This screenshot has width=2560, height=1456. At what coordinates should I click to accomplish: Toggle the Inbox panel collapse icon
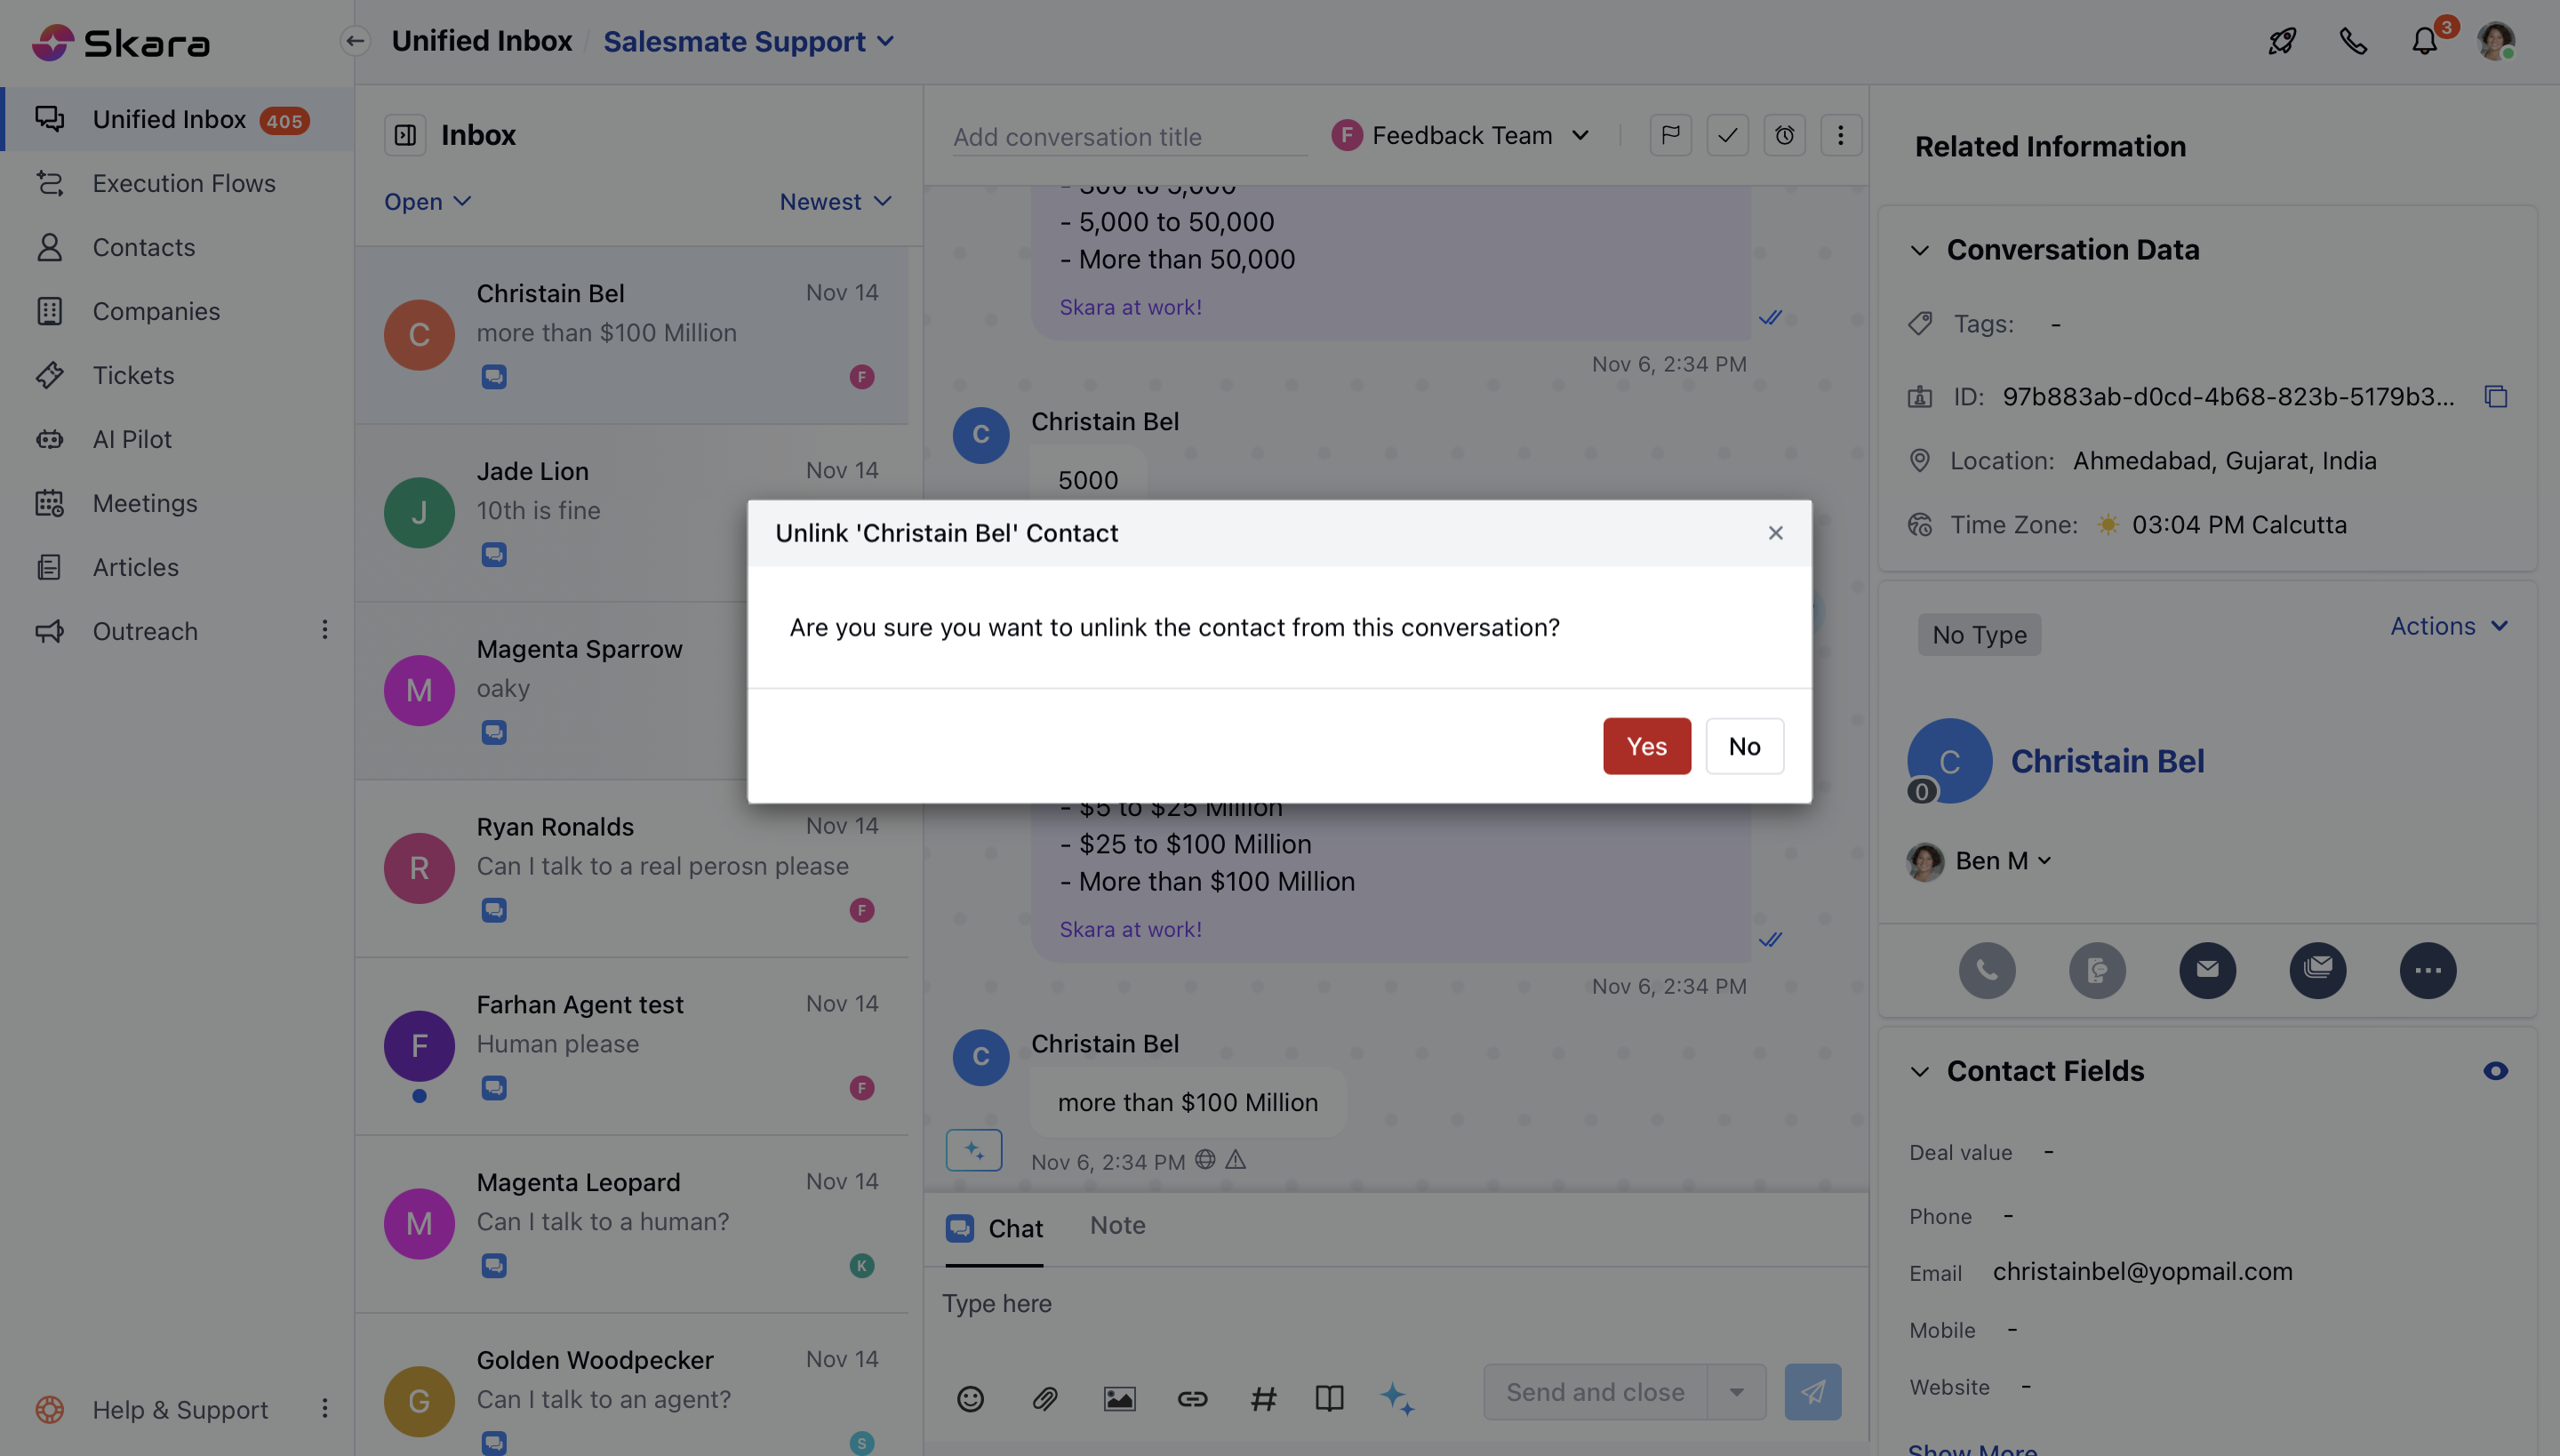(x=405, y=135)
